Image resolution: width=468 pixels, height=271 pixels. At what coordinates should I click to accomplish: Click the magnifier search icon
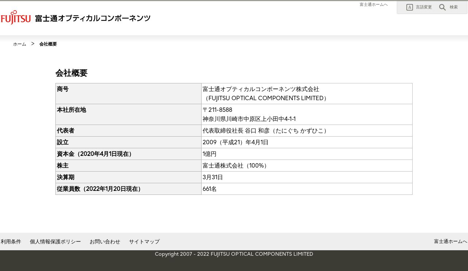tap(442, 7)
